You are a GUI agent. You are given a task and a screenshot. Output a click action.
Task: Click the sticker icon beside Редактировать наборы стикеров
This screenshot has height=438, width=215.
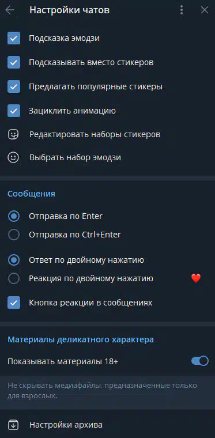tap(13, 135)
